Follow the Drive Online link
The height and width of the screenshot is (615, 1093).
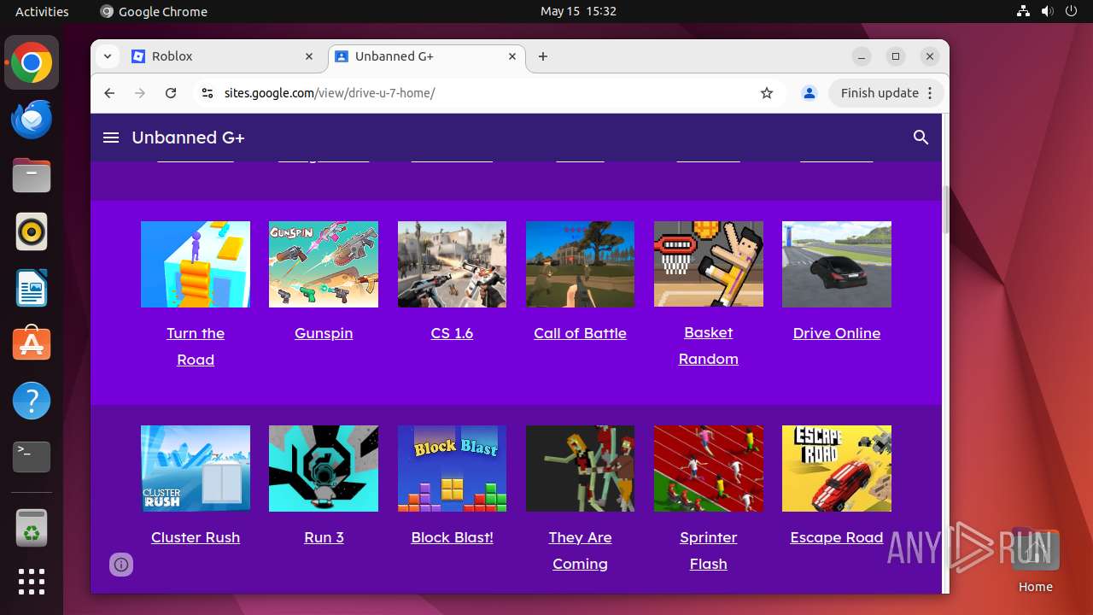pyautogui.click(x=837, y=333)
